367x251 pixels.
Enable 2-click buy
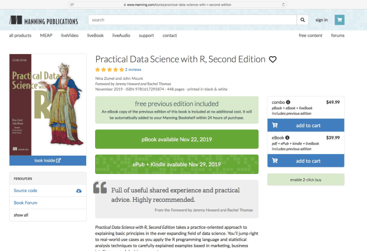pyautogui.click(x=305, y=179)
